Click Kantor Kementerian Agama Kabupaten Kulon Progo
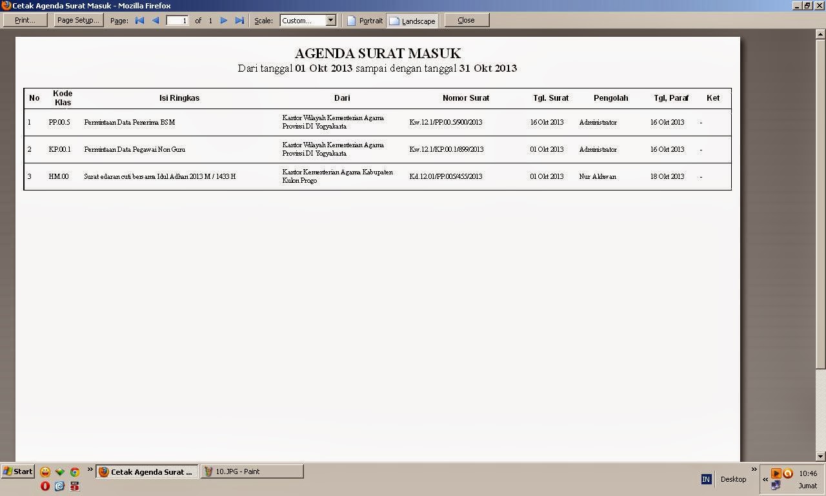Viewport: 826px width, 496px height. coord(337,176)
